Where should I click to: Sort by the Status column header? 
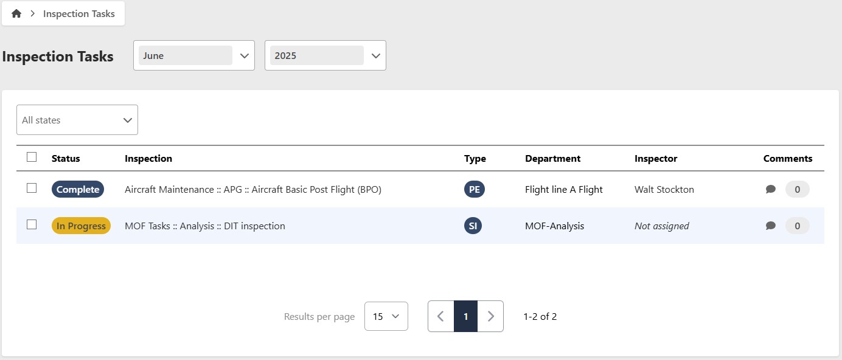[x=66, y=158]
